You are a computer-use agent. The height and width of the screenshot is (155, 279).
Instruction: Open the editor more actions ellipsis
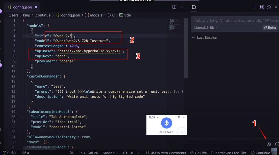[182, 7]
